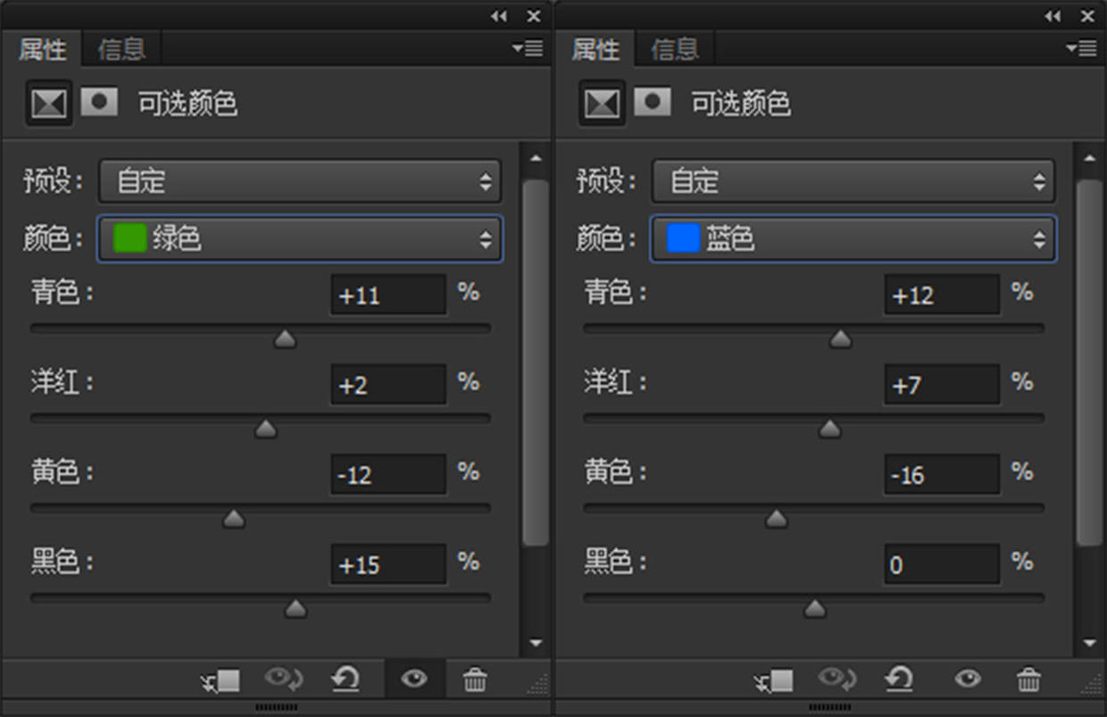The width and height of the screenshot is (1107, 717).
Task: Click the 黑色 value field showing +15
Action: (387, 564)
